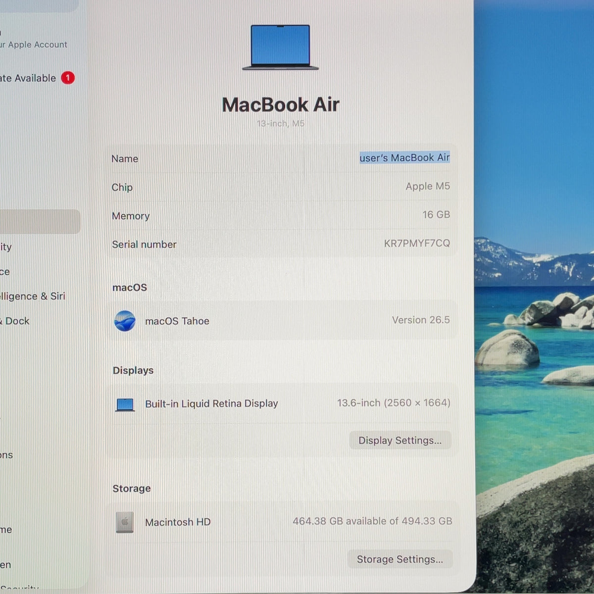
Task: Click the 13-inch, M5 subtitle
Action: coord(281,123)
